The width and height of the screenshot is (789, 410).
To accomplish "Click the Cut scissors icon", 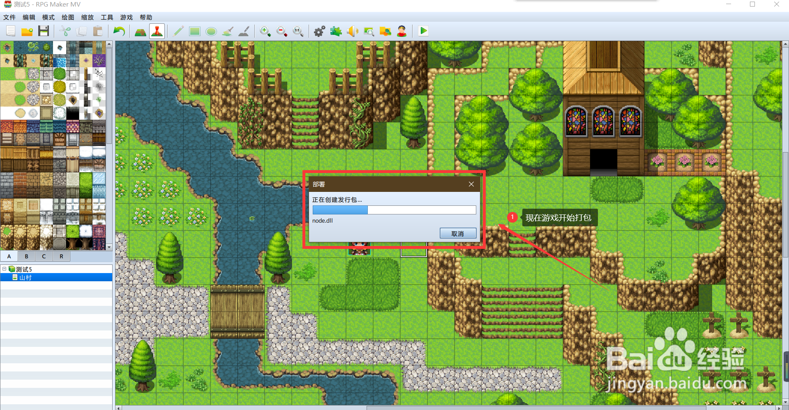I will click(x=65, y=31).
